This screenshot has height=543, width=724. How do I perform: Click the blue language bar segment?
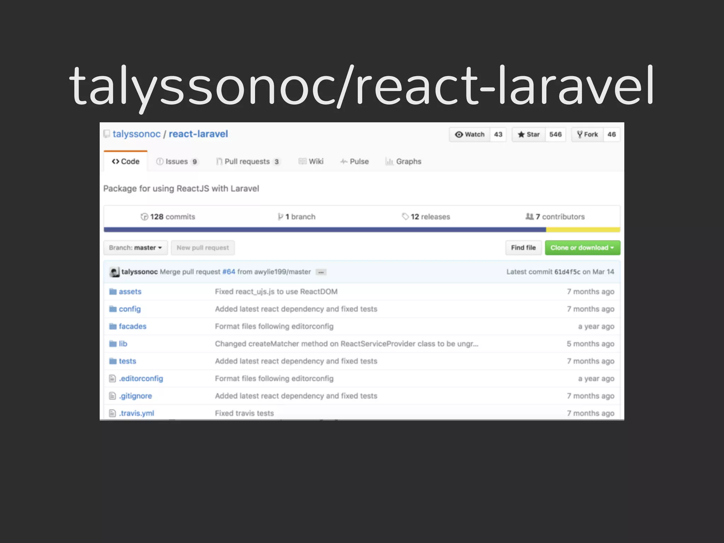point(325,230)
